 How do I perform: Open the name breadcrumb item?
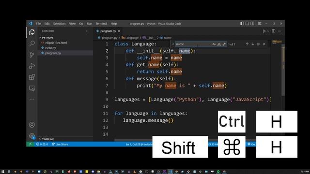[x=166, y=38]
